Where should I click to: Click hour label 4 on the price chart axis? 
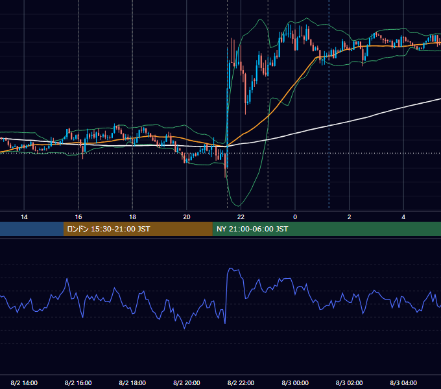(x=403, y=217)
